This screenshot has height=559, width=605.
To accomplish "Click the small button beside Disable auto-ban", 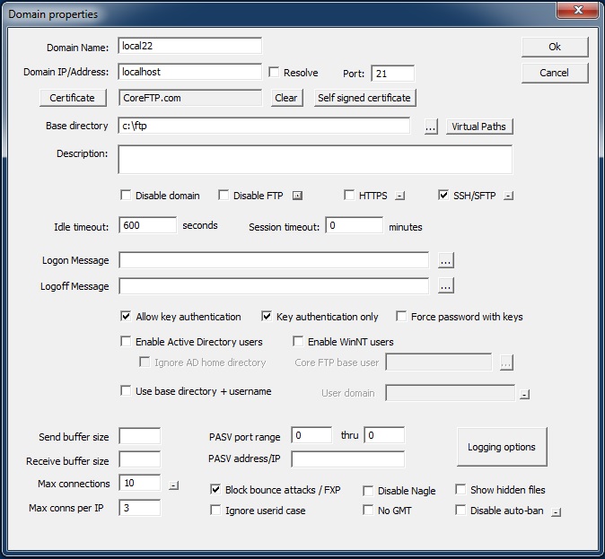I will [x=557, y=512].
